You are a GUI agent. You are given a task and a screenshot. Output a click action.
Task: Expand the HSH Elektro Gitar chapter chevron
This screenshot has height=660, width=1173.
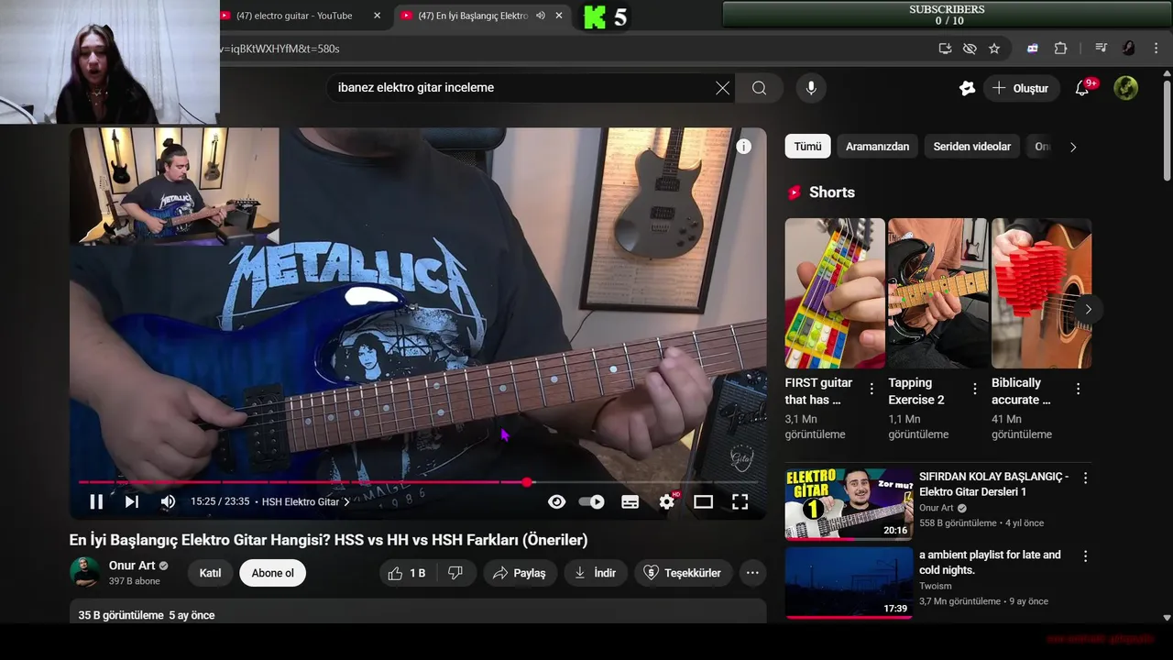point(346,501)
